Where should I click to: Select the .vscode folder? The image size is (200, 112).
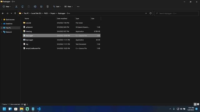[x=62, y=23]
